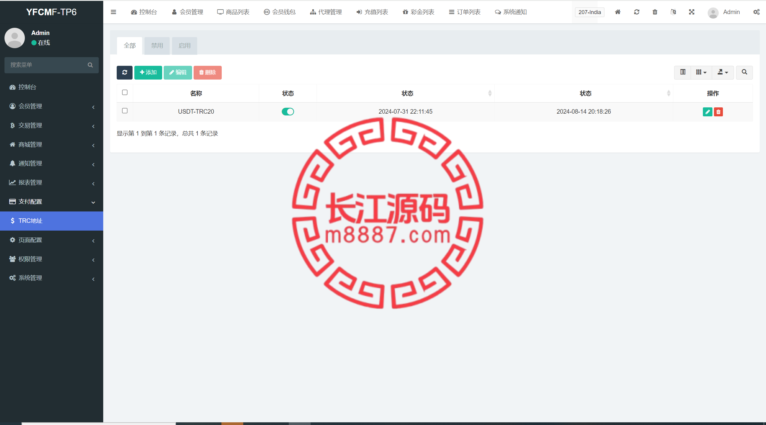Image resolution: width=766 pixels, height=425 pixels.
Task: Click the 2024-07-31 22:11:45 cell
Action: [x=405, y=112]
